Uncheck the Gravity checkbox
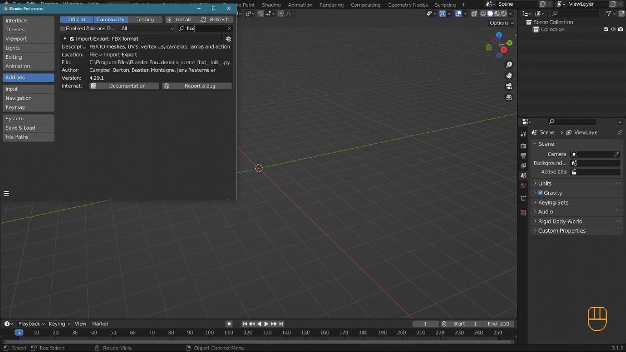The image size is (626, 352). [x=540, y=193]
